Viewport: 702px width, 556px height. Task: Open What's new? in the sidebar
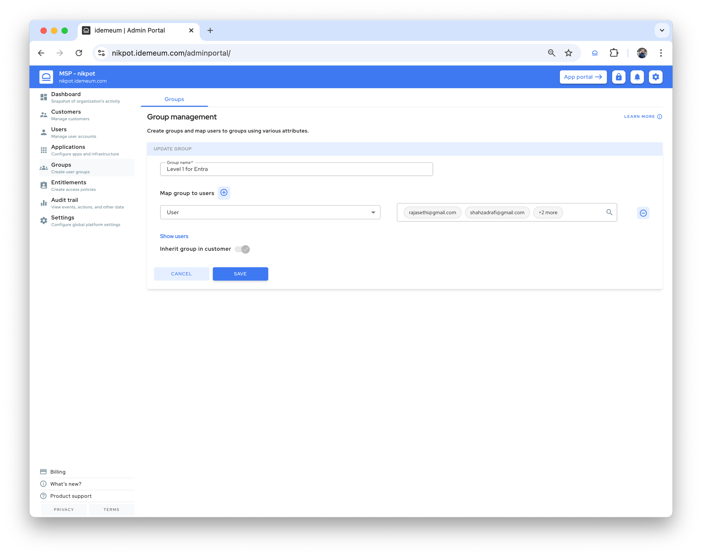pyautogui.click(x=87, y=484)
